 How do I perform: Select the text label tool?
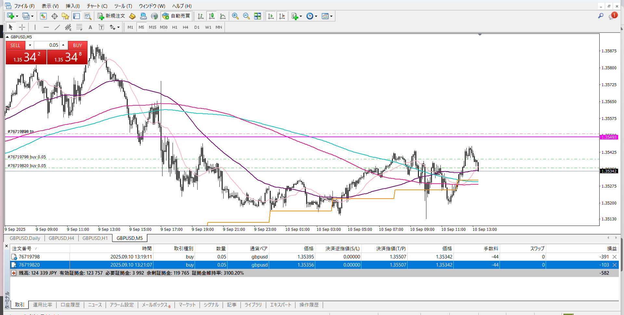point(101,27)
